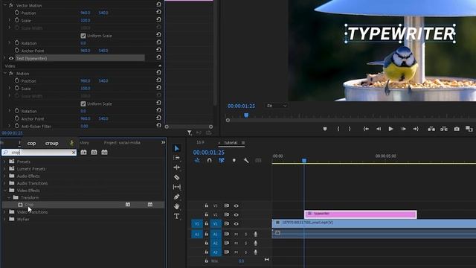Hide the Text (typewriter) layer eye

[11, 58]
